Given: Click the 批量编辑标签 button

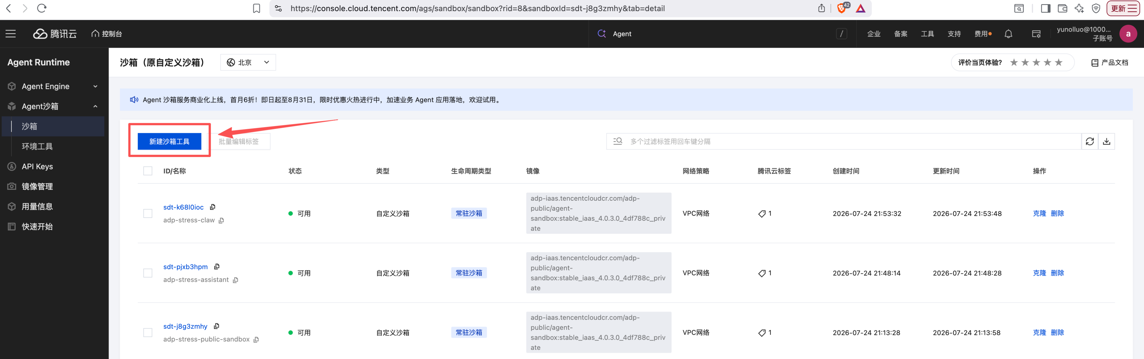Looking at the screenshot, I should tap(239, 141).
